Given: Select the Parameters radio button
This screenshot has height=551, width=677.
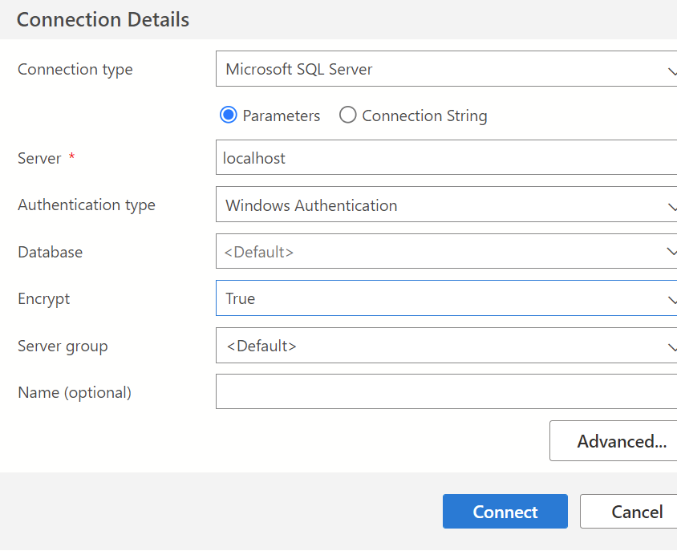Looking at the screenshot, I should [228, 115].
